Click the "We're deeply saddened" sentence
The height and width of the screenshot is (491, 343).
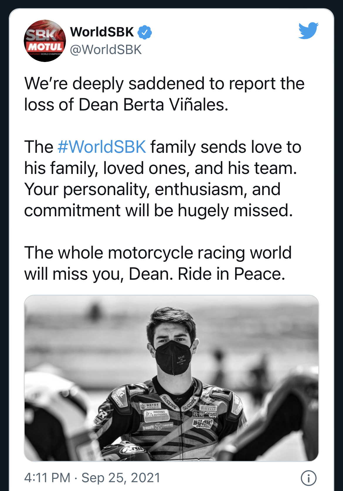pos(164,83)
